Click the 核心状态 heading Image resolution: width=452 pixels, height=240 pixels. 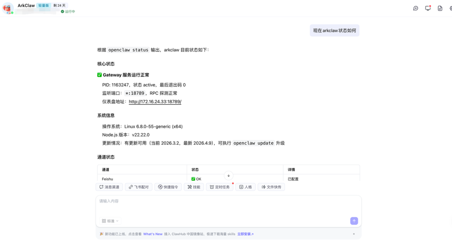pyautogui.click(x=106, y=64)
